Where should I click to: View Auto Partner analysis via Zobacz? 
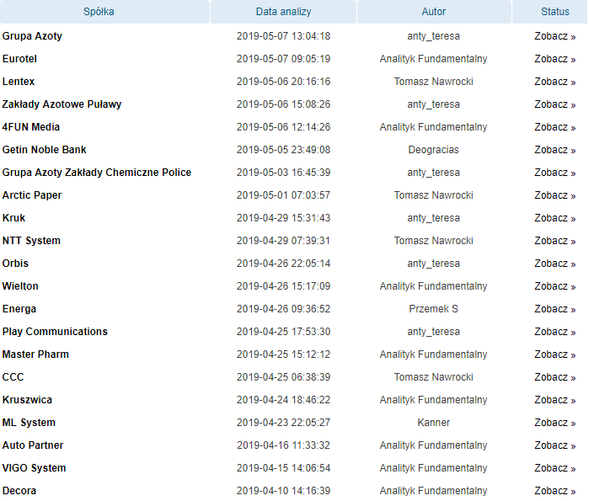click(554, 445)
